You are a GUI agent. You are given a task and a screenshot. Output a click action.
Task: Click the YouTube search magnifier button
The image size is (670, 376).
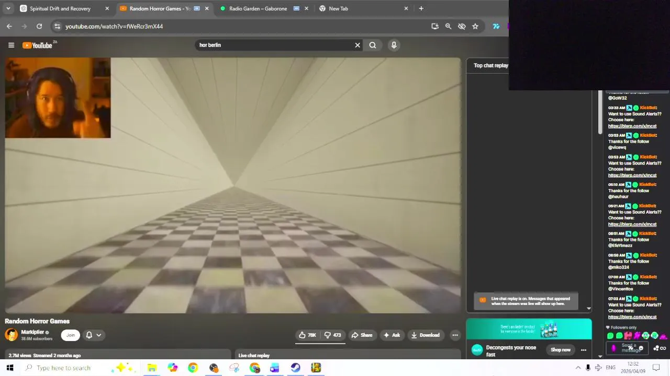click(x=373, y=45)
